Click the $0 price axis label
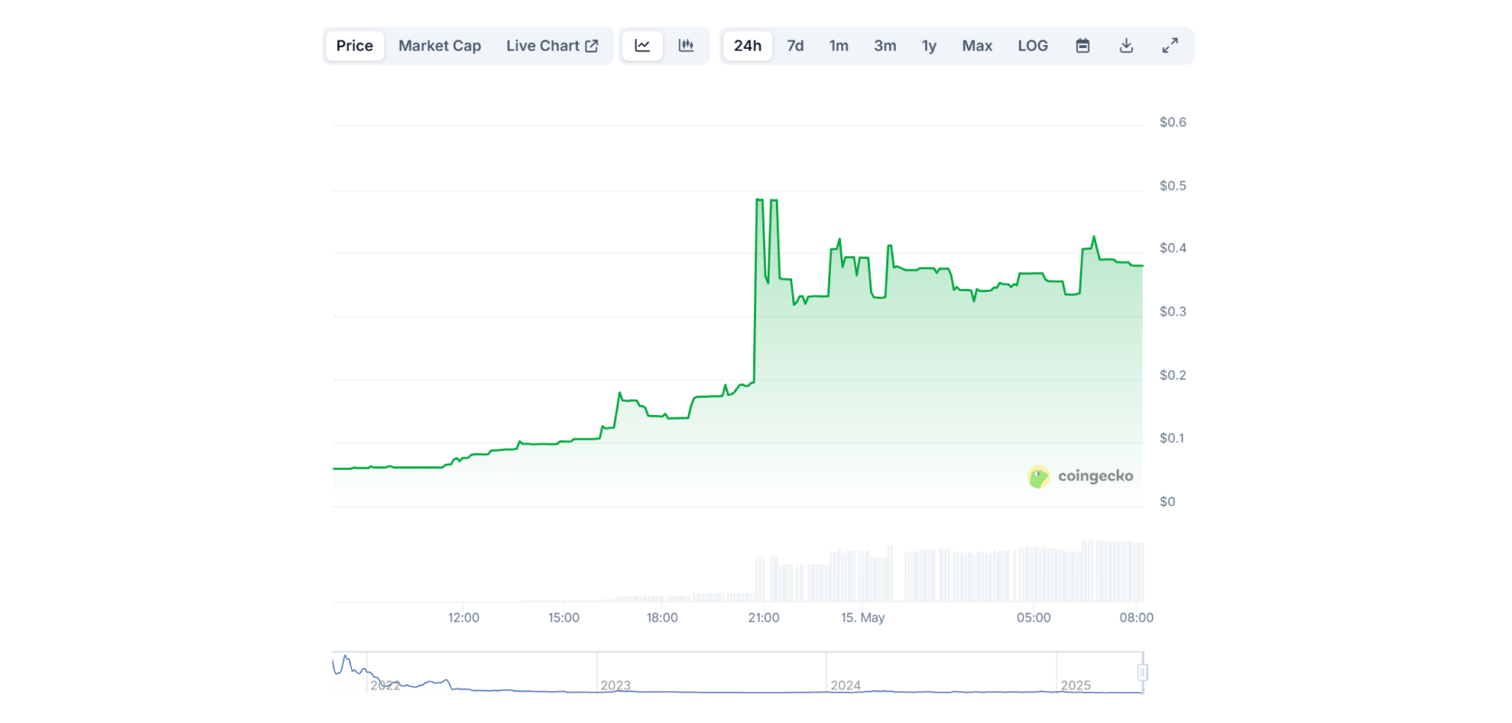Viewport: 1512px width, 723px height. tap(1167, 502)
